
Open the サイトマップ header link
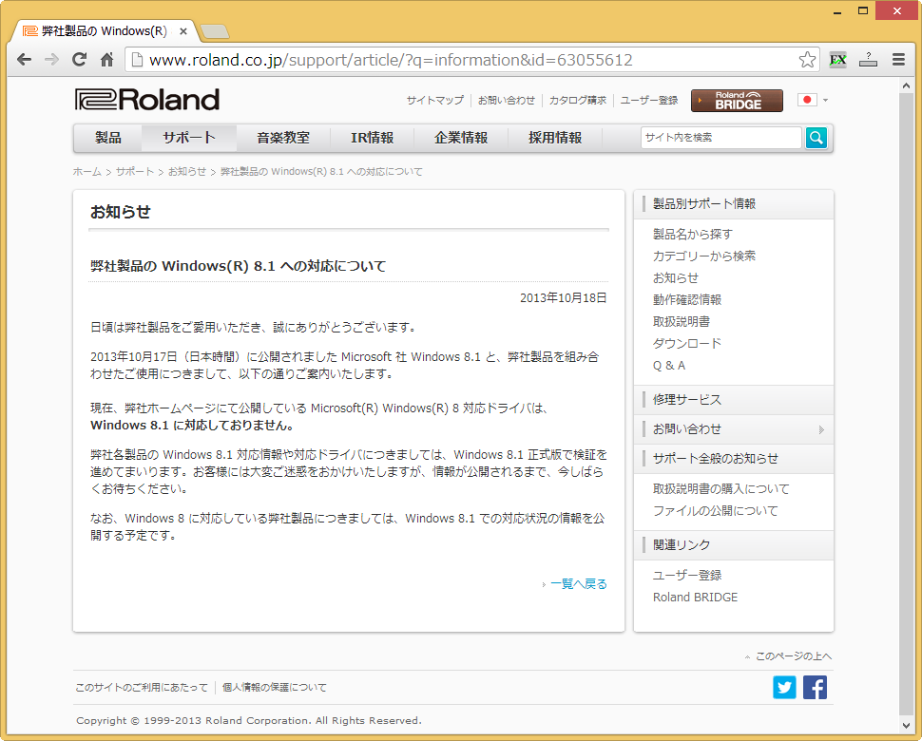pyautogui.click(x=435, y=101)
